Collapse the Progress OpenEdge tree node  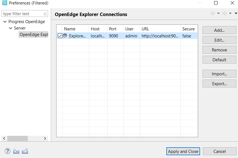click(5, 22)
